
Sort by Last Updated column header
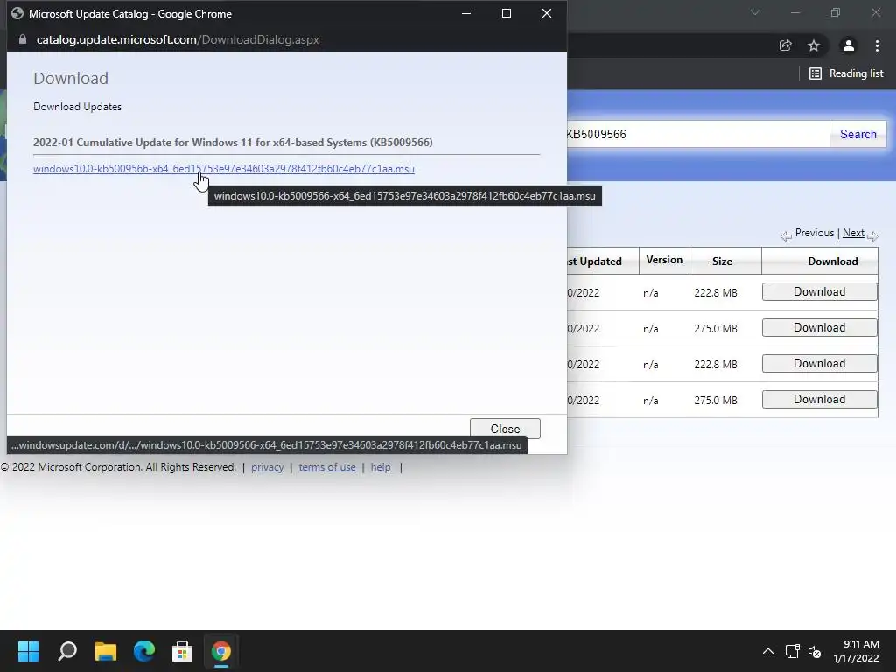point(602,261)
